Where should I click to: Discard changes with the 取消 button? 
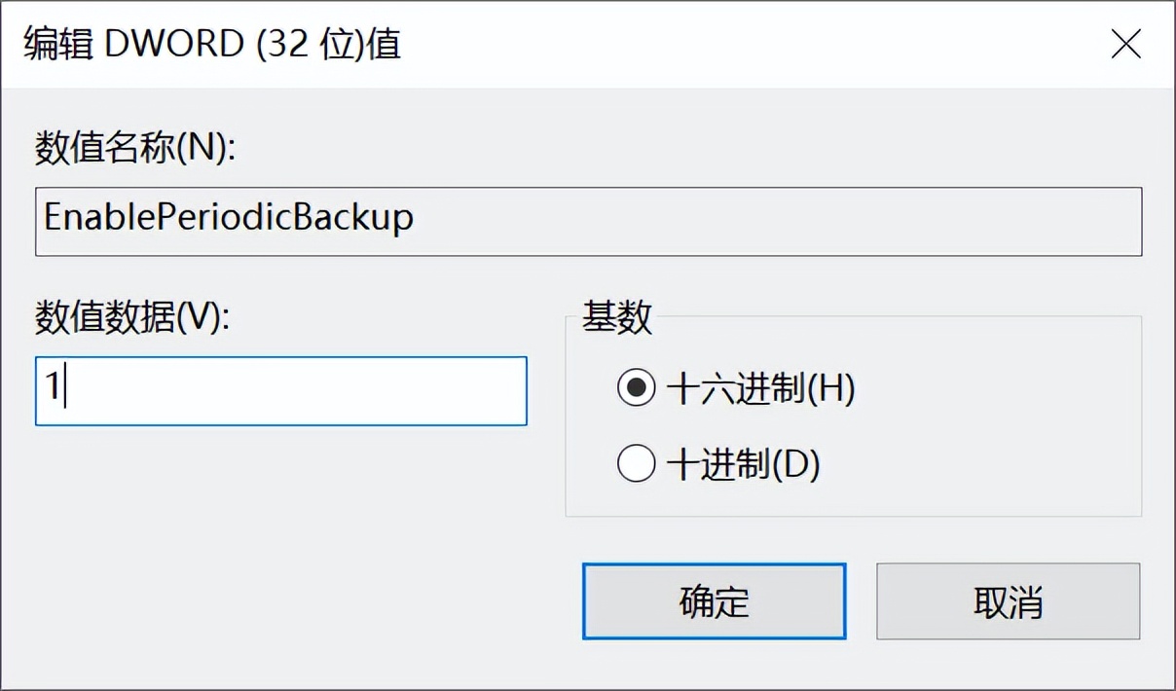click(x=1009, y=601)
